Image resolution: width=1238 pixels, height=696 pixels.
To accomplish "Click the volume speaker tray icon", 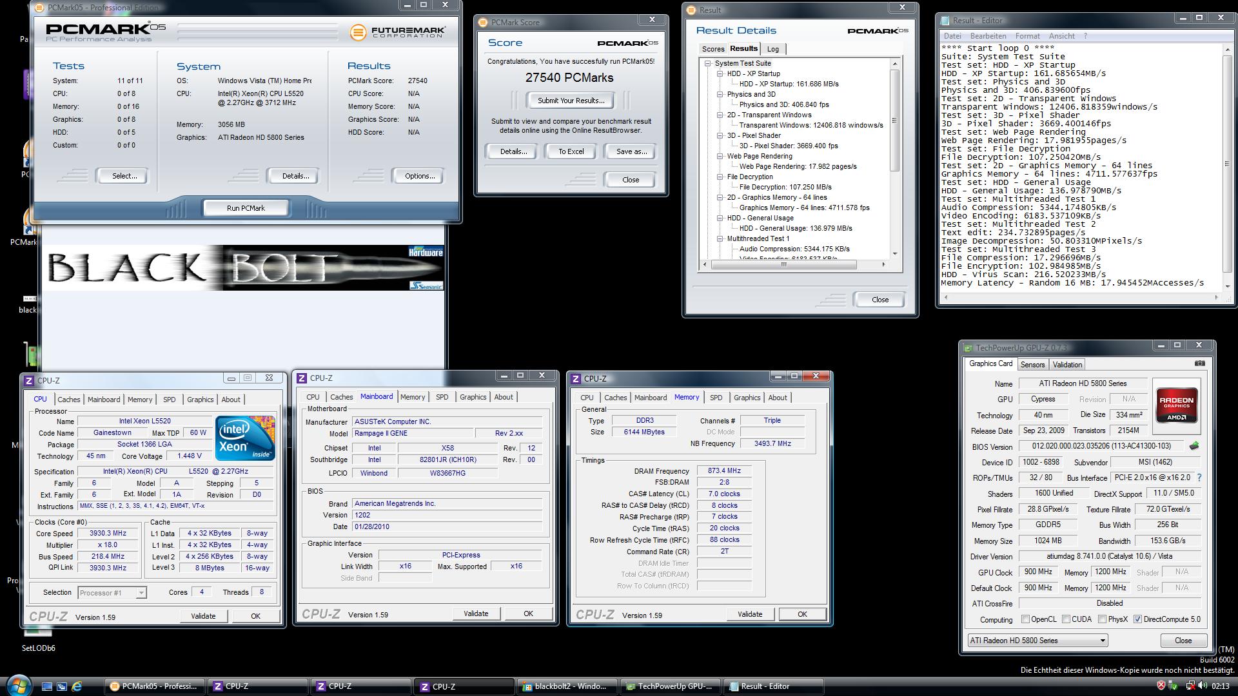I will [x=1203, y=686].
